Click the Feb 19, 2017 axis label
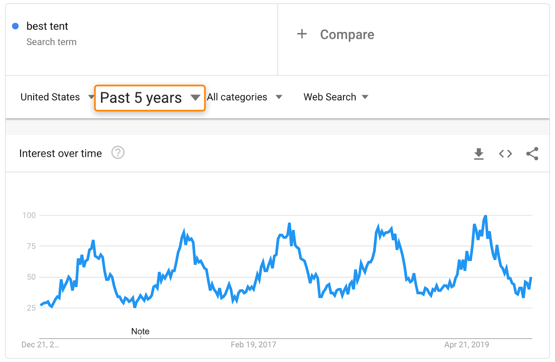Screen dimensions: 555x362 (x=254, y=345)
